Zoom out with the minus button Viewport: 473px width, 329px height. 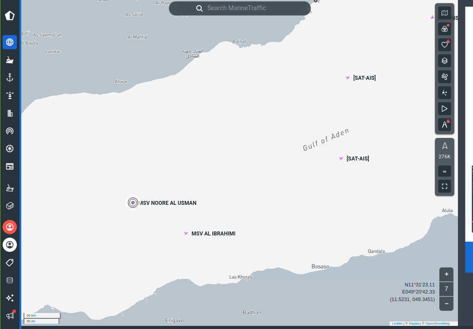click(446, 304)
